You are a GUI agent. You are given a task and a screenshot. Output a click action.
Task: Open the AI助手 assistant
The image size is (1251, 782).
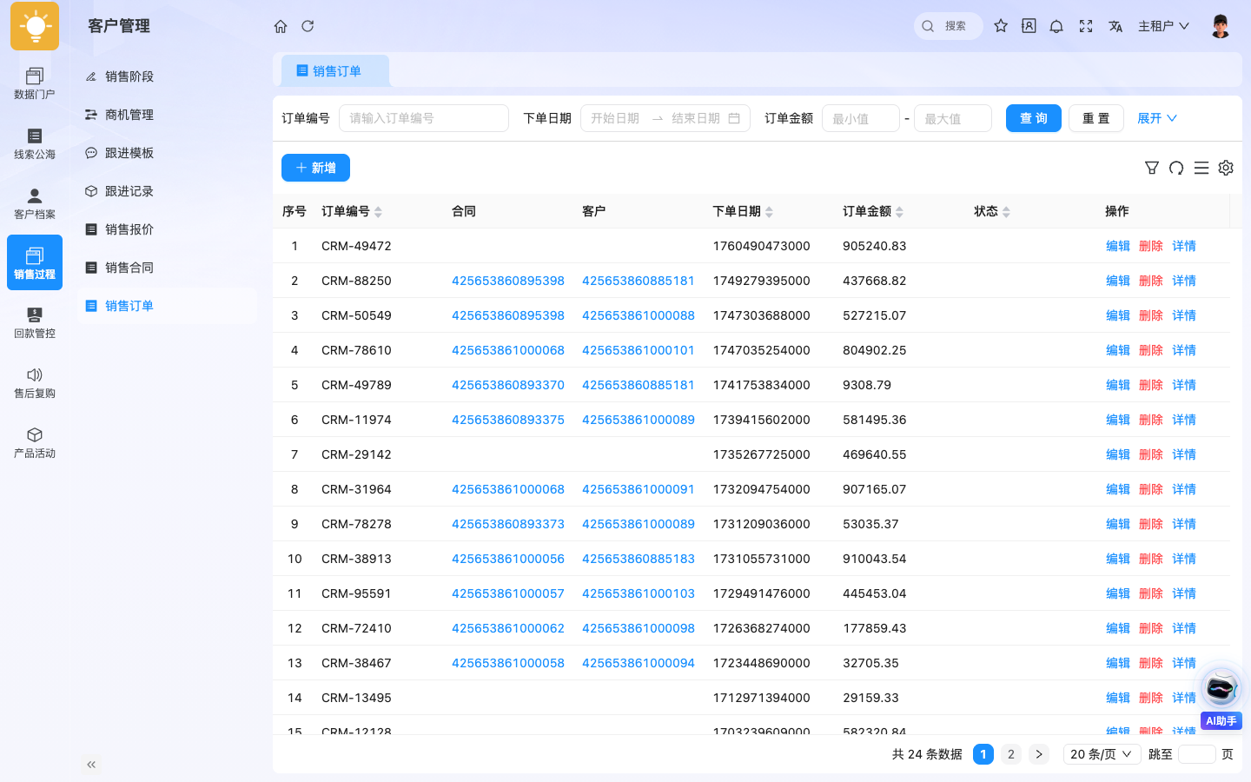(x=1221, y=699)
